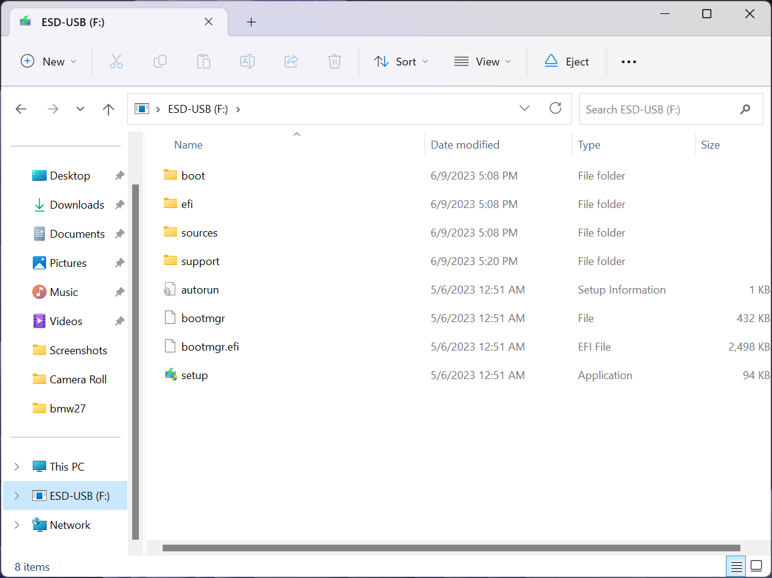Click the Copy icon in toolbar
Image resolution: width=772 pixels, height=578 pixels.
tap(160, 61)
